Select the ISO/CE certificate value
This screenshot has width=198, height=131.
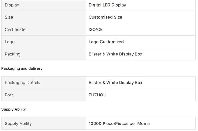coord(96,29)
